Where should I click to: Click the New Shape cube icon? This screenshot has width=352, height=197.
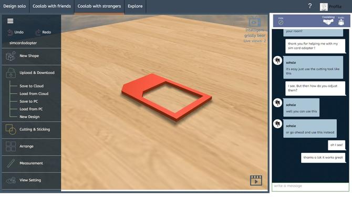click(x=11, y=56)
